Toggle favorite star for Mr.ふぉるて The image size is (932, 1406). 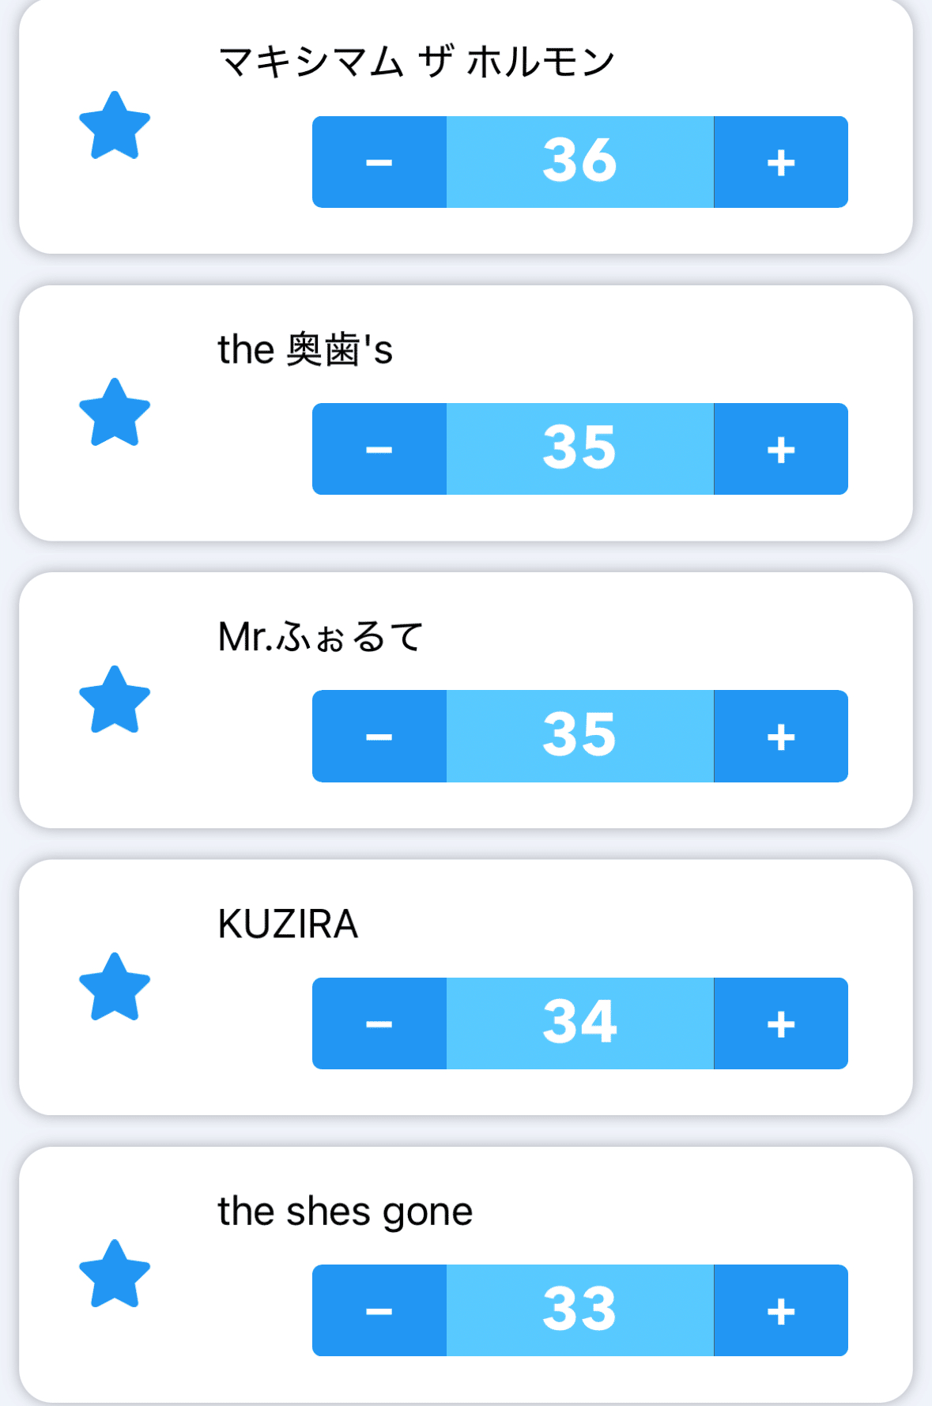click(115, 700)
